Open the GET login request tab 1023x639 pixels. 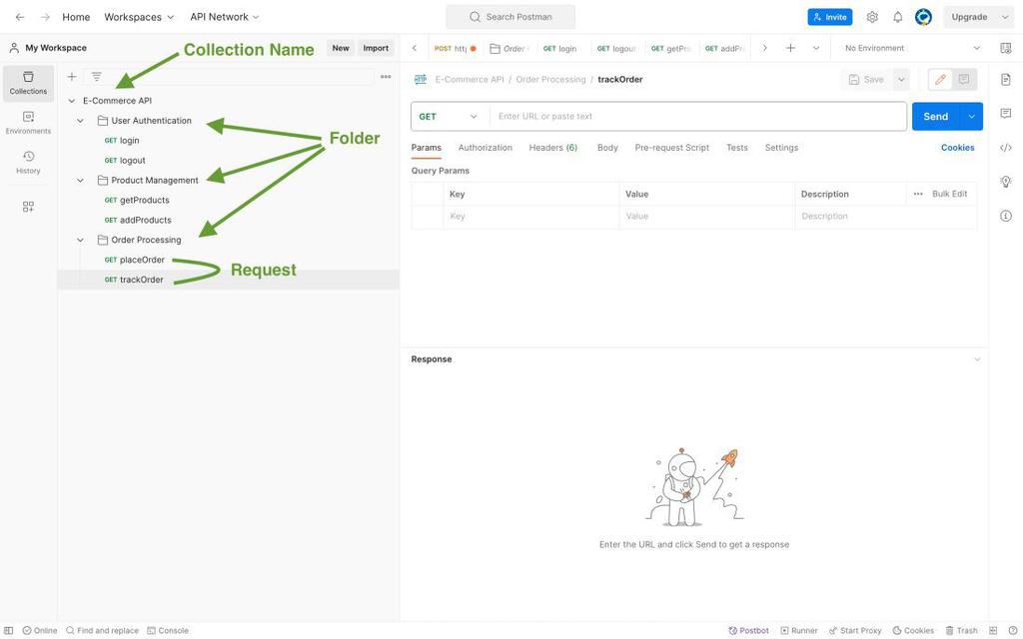click(x=559, y=48)
